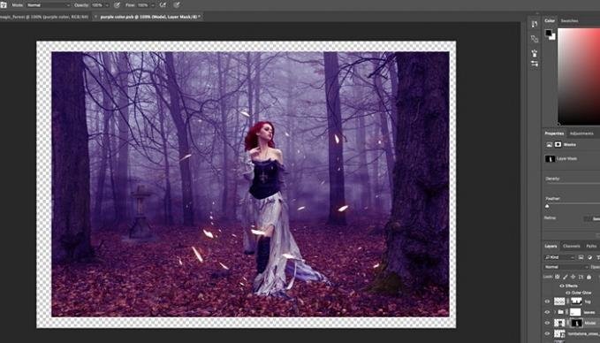Adjust the mask Feather slider handle
The image size is (600, 343).
(x=547, y=206)
